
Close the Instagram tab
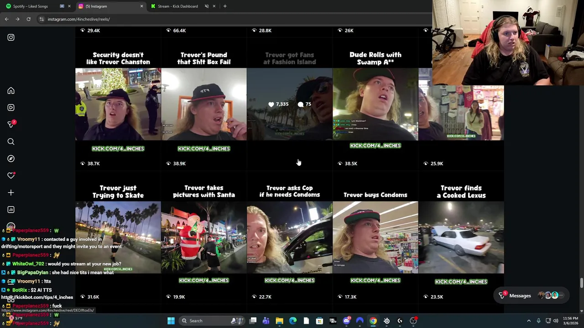141,6
